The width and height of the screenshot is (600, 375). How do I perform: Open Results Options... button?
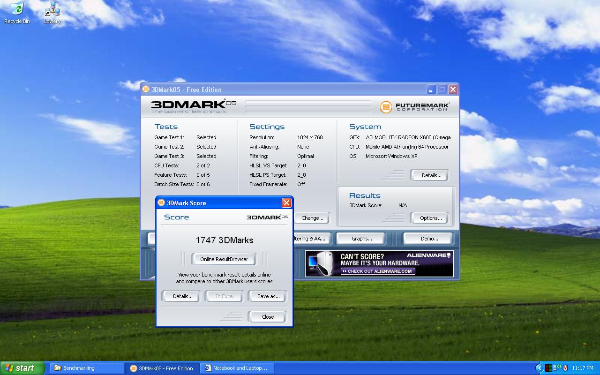(431, 218)
